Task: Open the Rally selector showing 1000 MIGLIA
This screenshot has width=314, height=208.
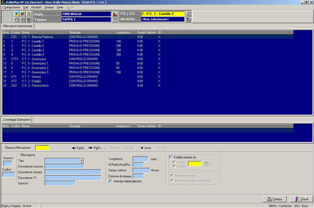Action: [x=86, y=14]
